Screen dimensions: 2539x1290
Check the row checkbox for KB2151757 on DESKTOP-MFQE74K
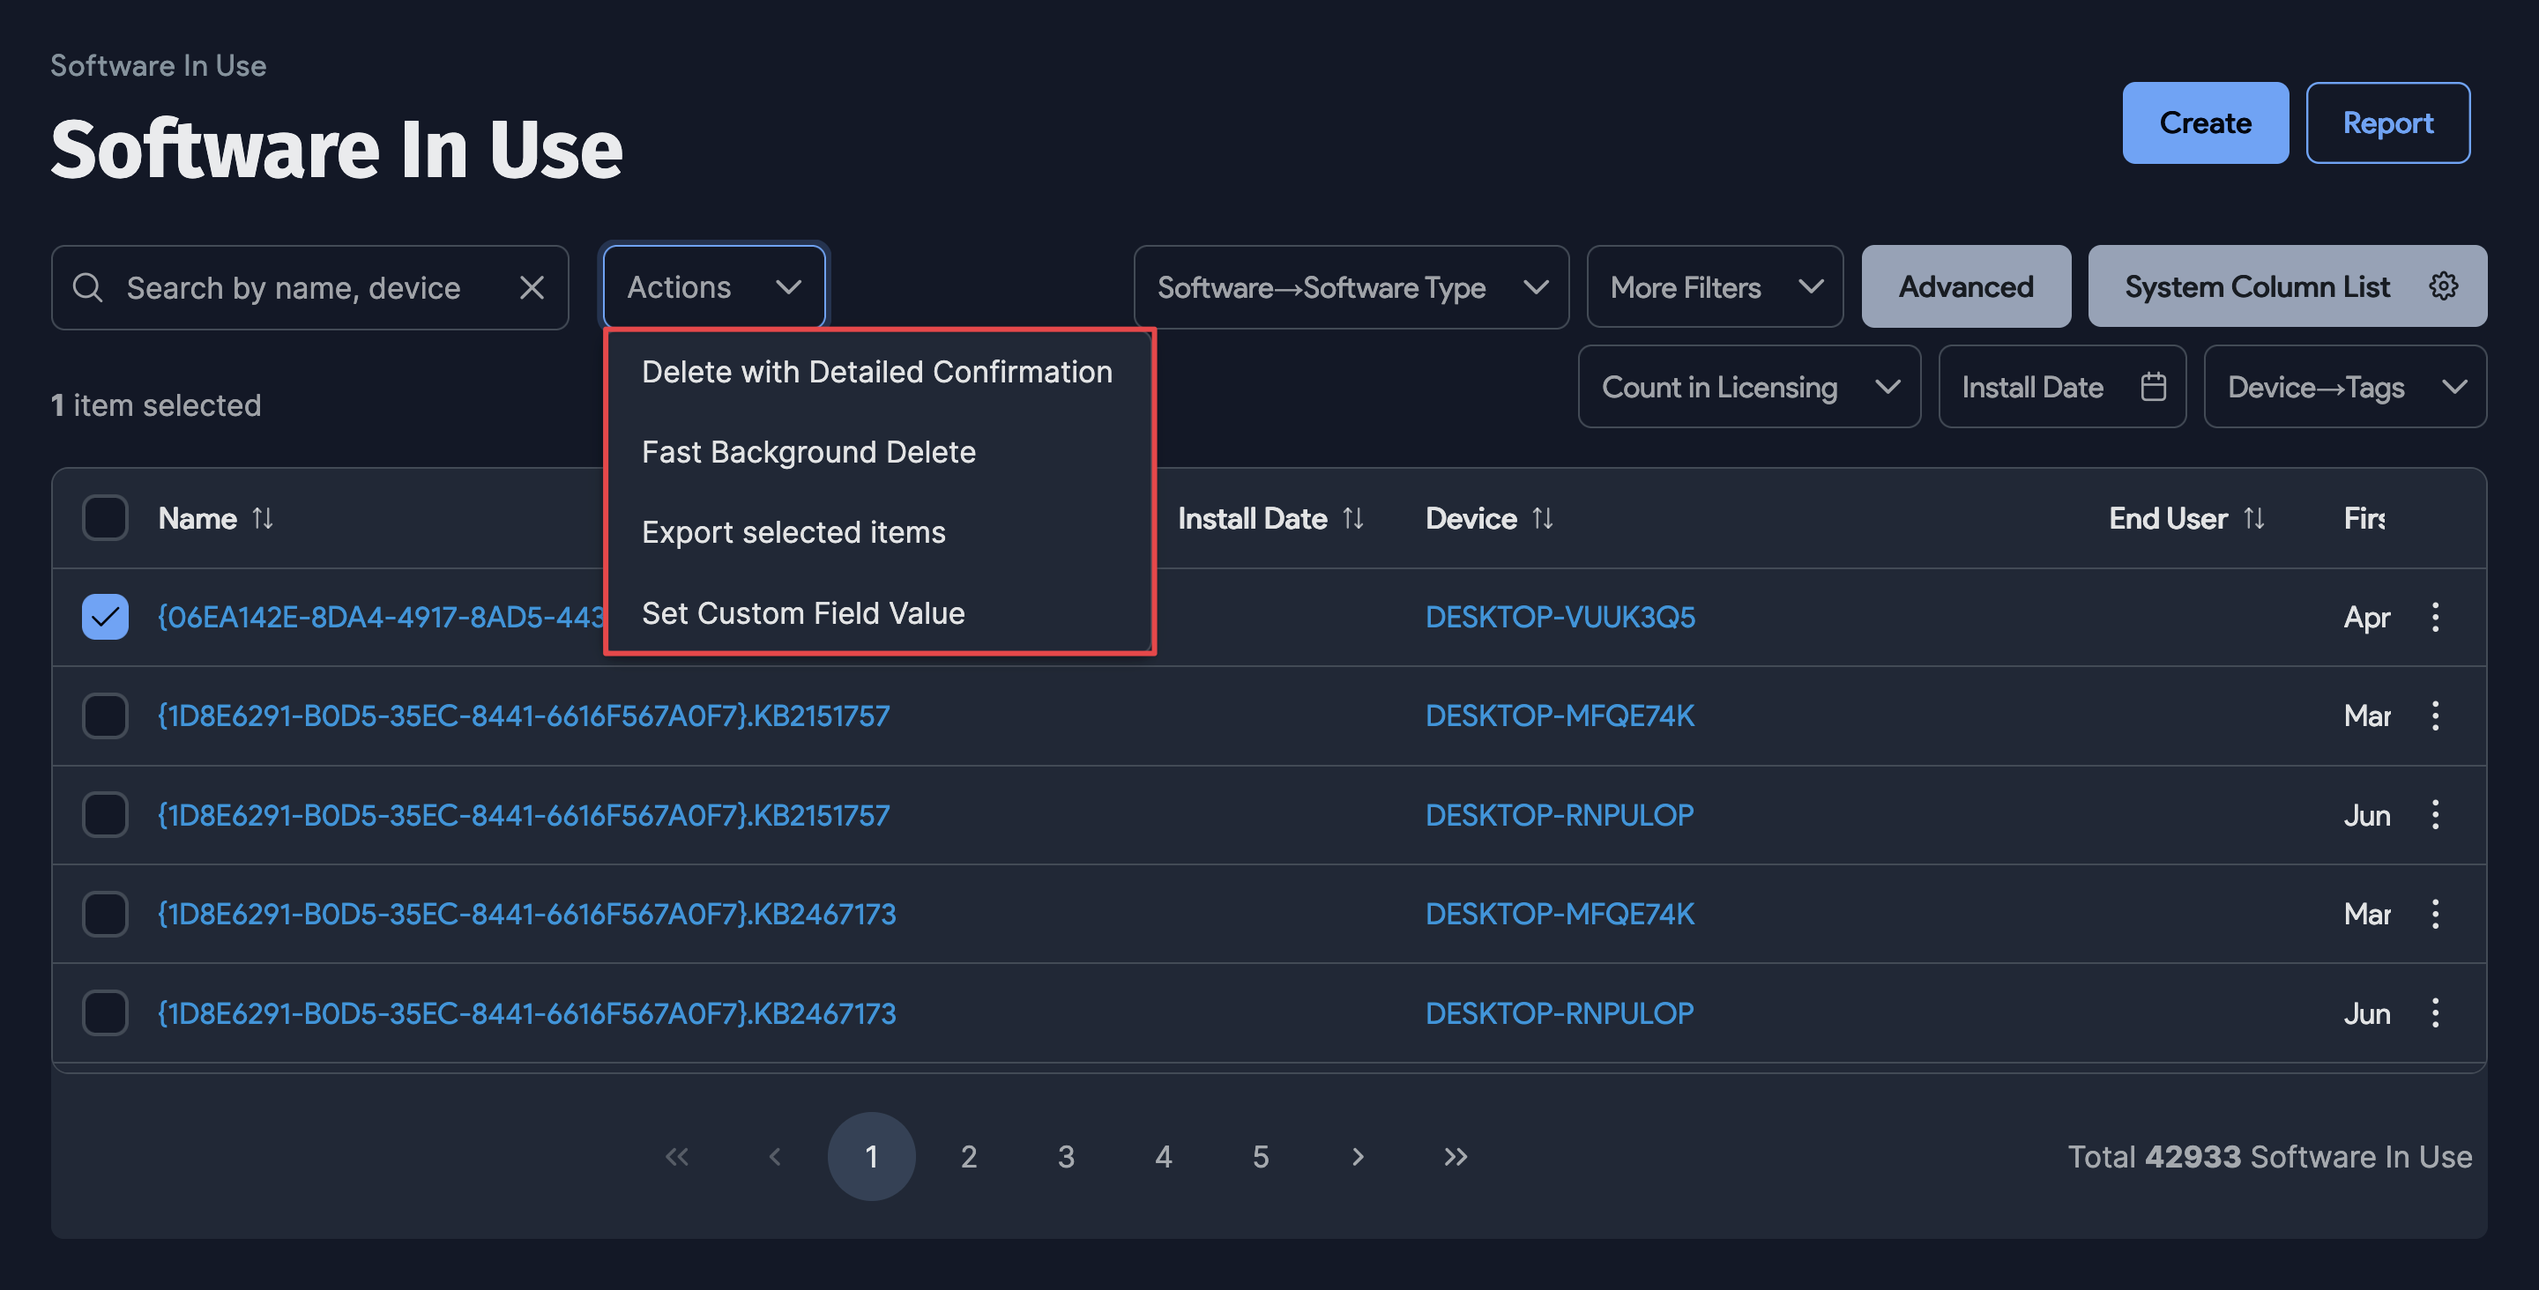click(105, 716)
